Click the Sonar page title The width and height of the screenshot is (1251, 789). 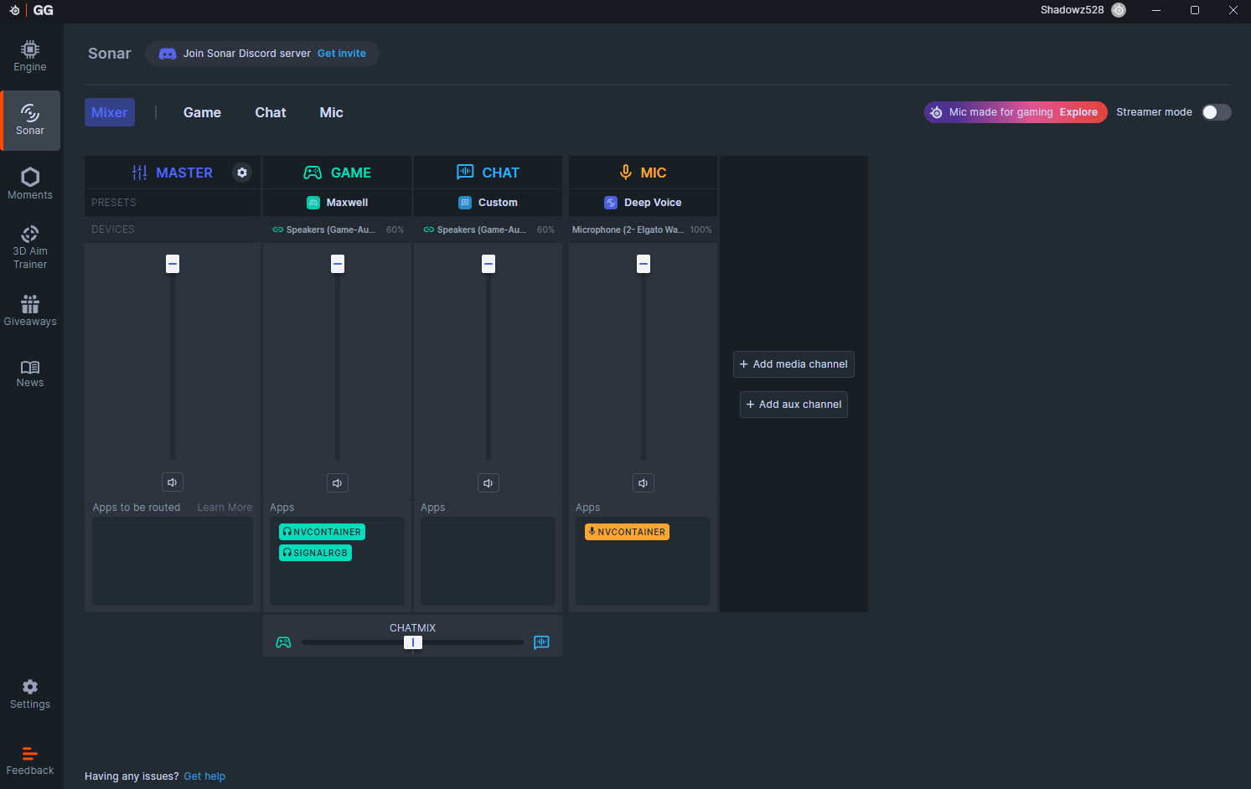(x=110, y=54)
